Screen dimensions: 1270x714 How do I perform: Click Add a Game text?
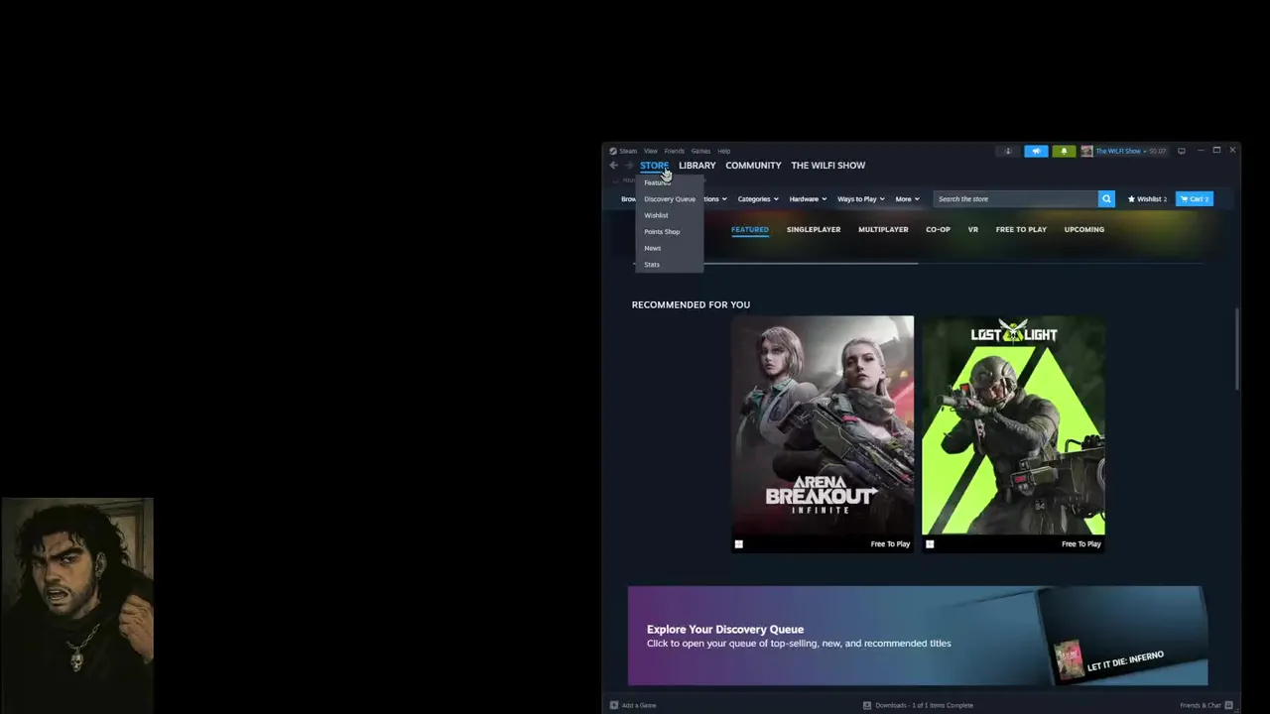(639, 705)
